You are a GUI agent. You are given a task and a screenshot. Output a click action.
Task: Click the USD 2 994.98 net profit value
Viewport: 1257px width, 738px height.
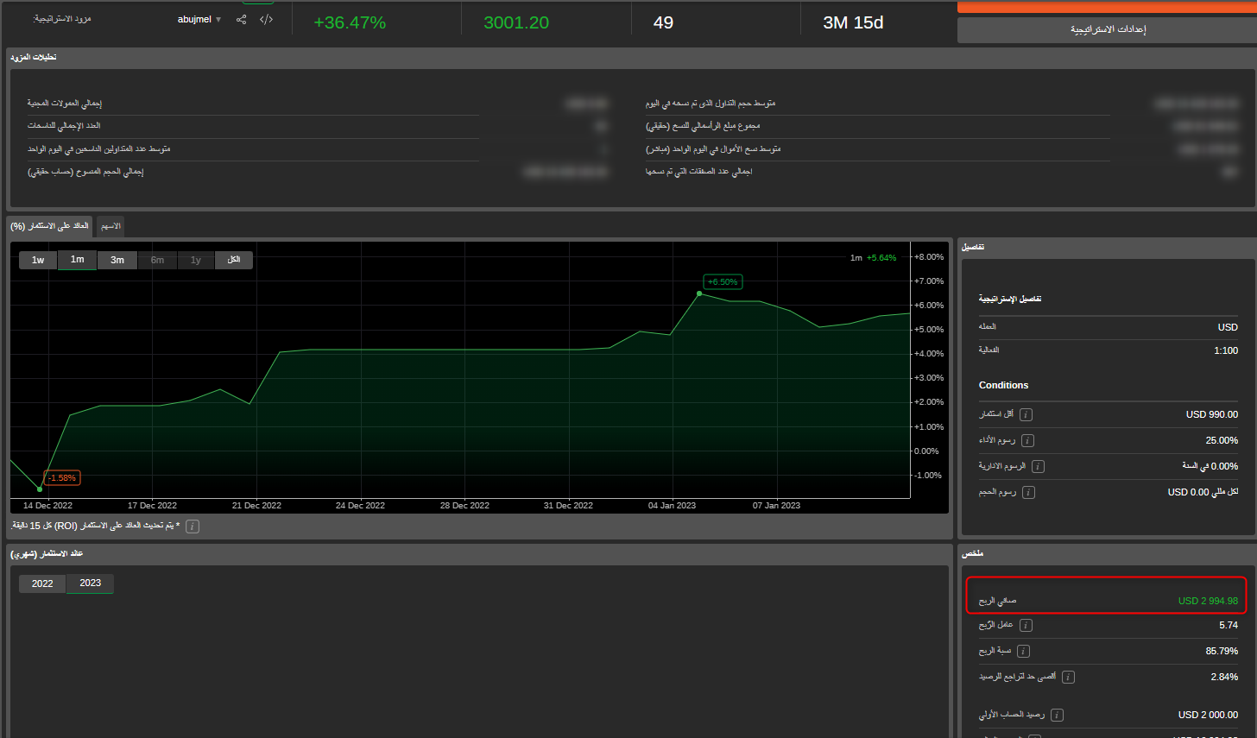click(x=1208, y=601)
